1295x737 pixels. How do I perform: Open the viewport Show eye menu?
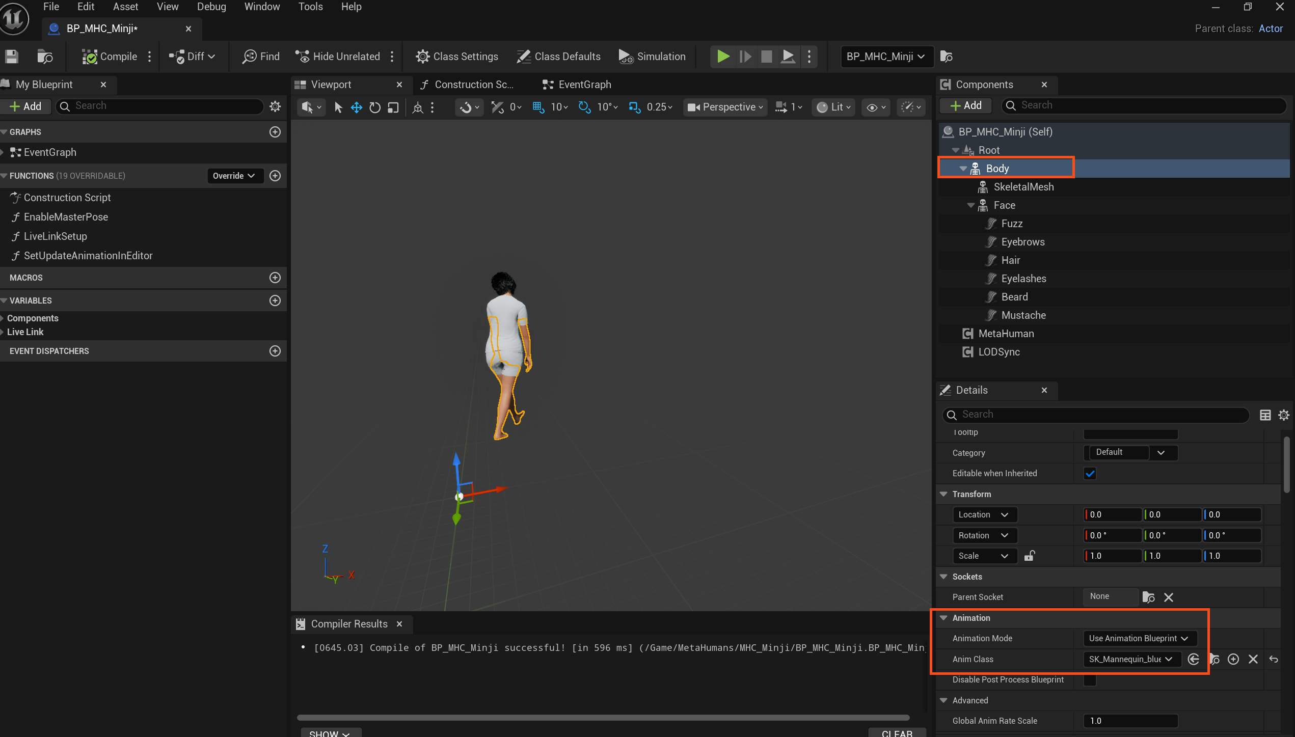click(x=876, y=107)
